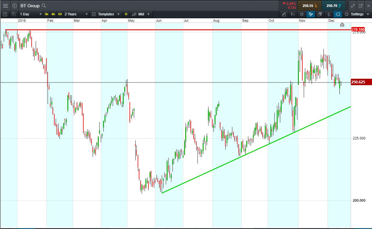Click the grey alert marker on price axis

pos(342,24)
